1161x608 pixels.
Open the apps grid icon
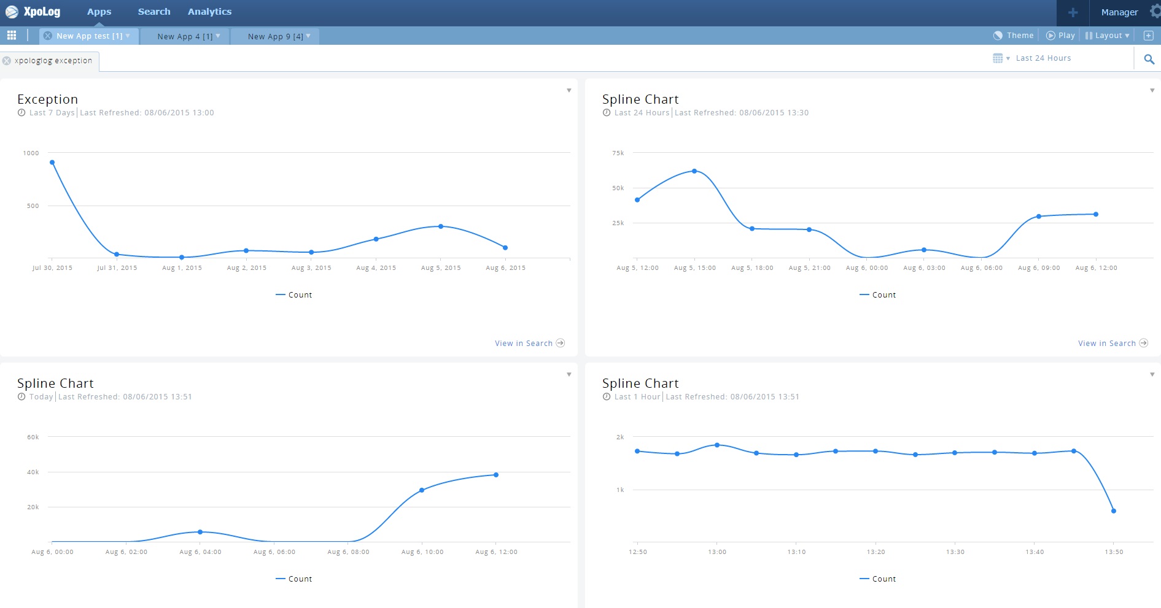[12, 36]
